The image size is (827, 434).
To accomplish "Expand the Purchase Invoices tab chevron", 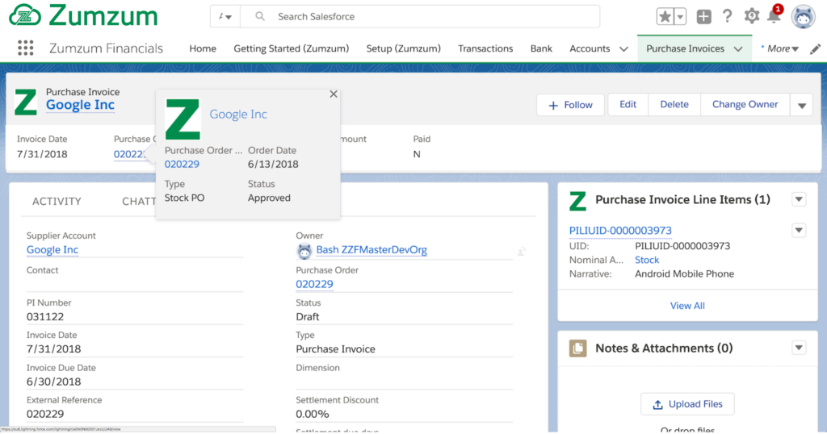I will pos(738,49).
